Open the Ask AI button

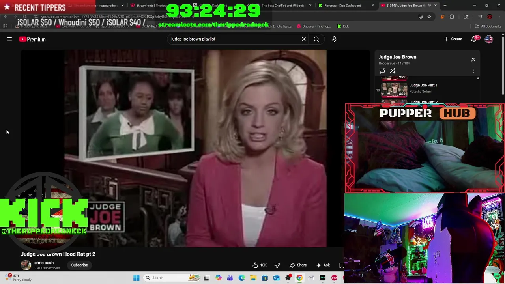(323, 265)
